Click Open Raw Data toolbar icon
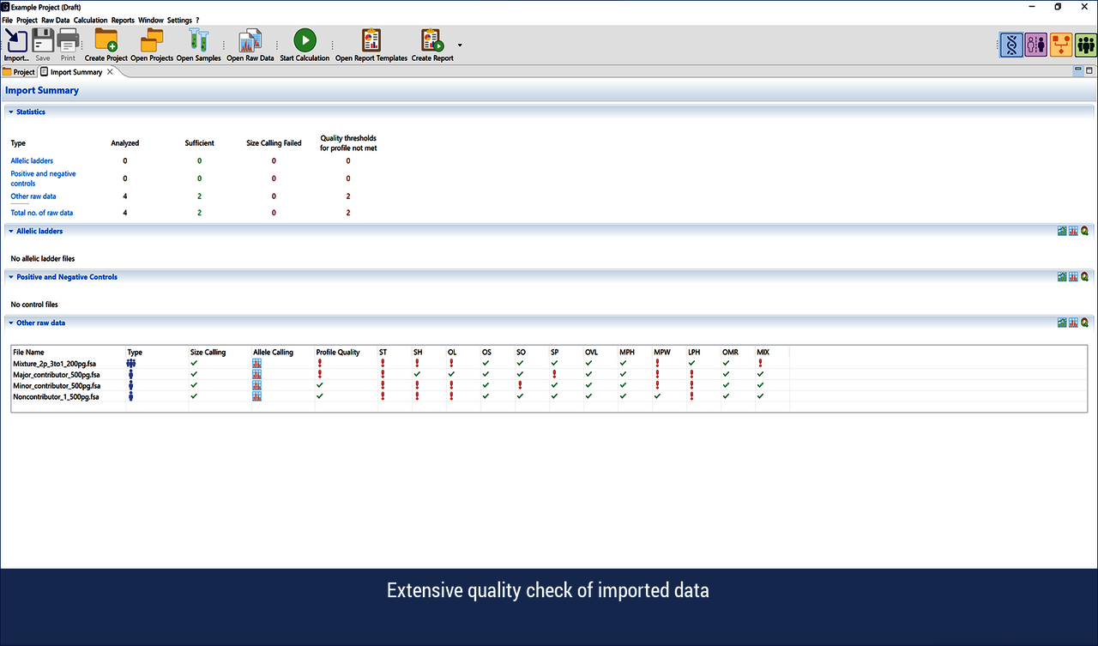The width and height of the screenshot is (1098, 646). click(250, 40)
